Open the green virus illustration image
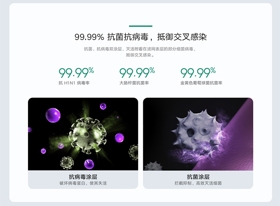Screen dimensions: 280x206 83,134
